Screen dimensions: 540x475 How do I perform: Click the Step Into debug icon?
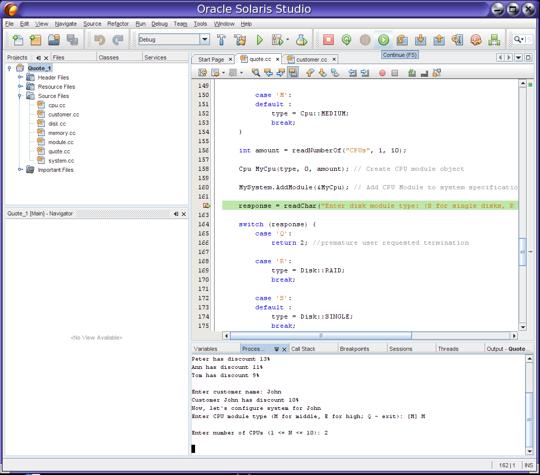point(420,39)
